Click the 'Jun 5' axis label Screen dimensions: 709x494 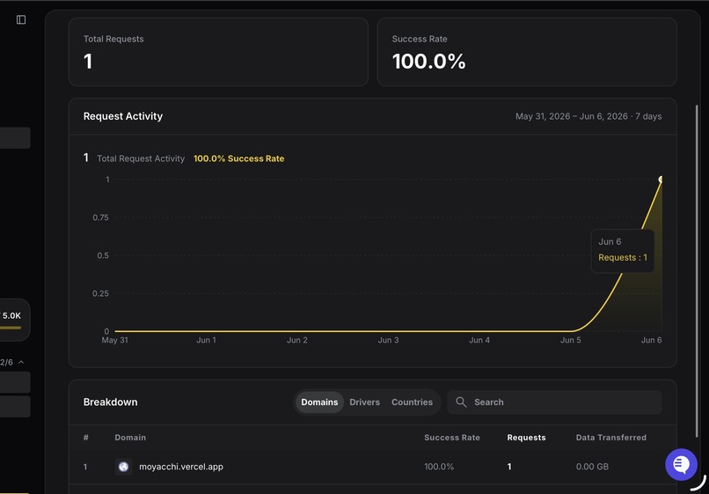(x=571, y=340)
